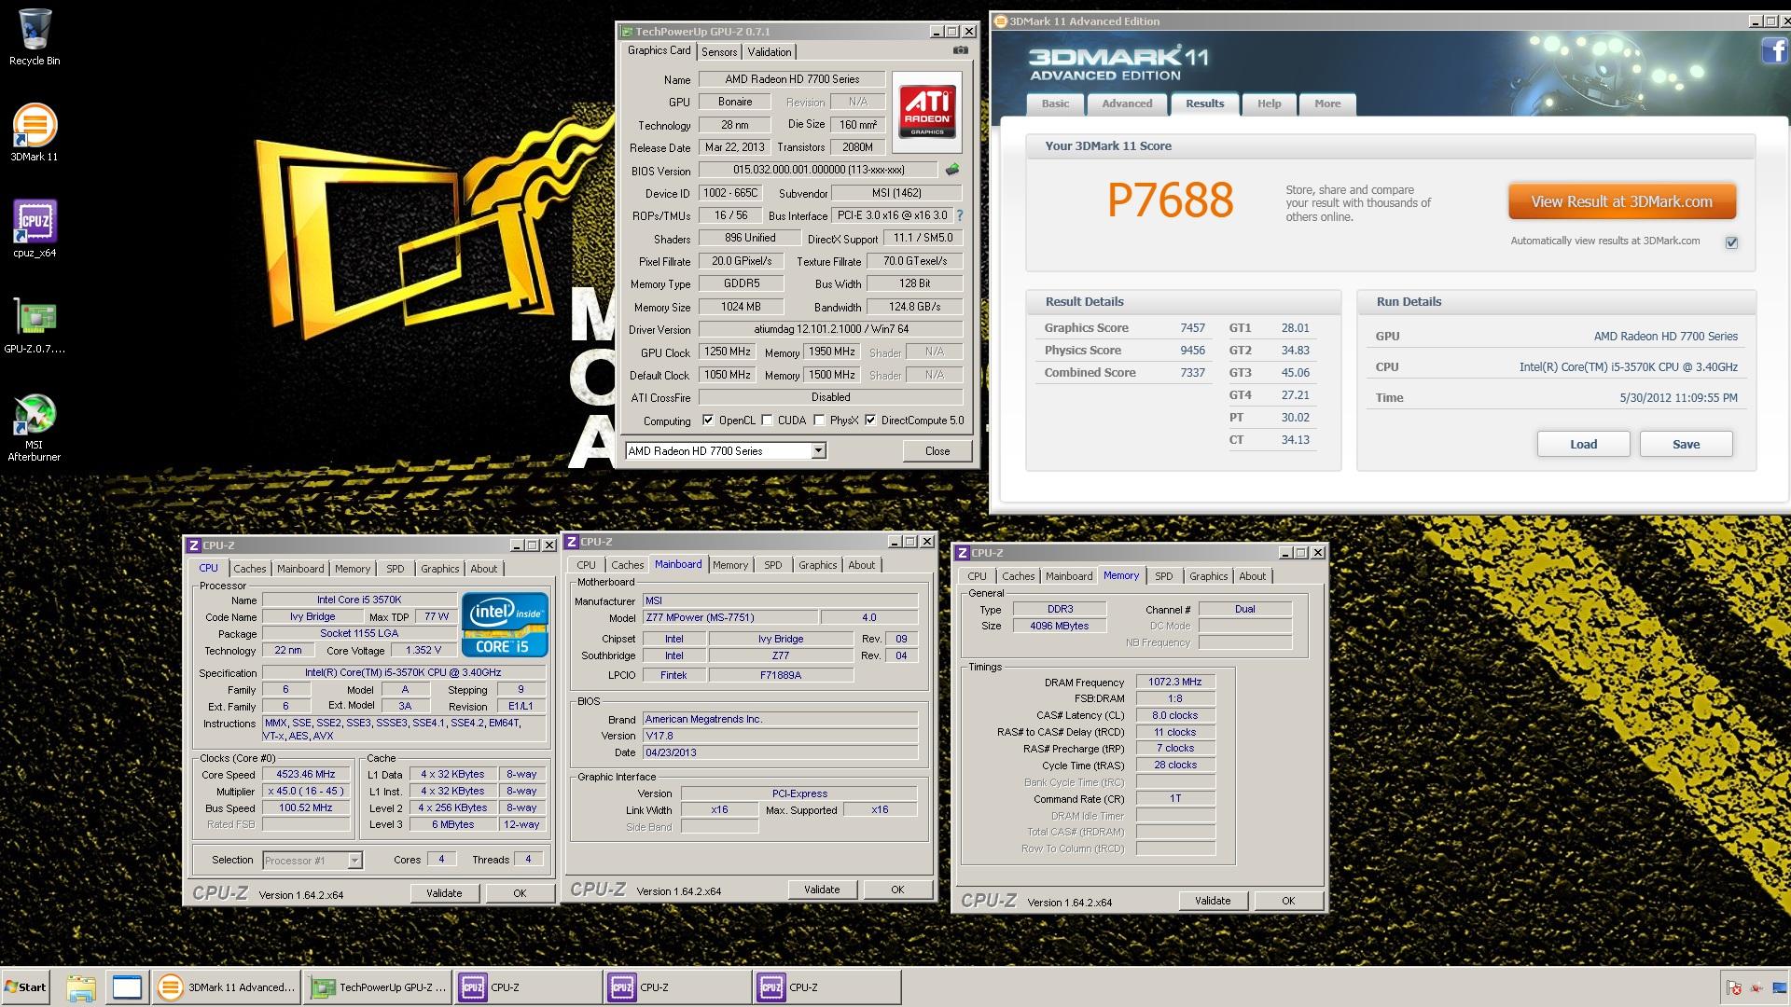Click Validate in the CPU-Z CPU window
Image resolution: width=1791 pixels, height=1007 pixels.
[445, 893]
